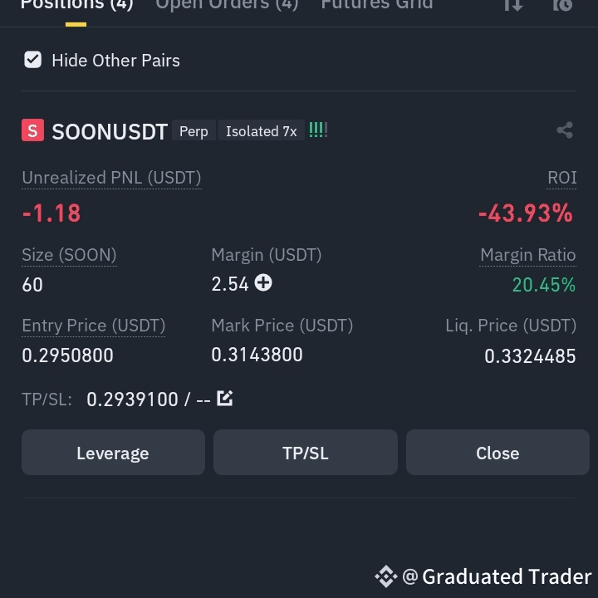Screen dimensions: 598x598
Task: Open the sort arrows icon at top
Action: coord(513,5)
